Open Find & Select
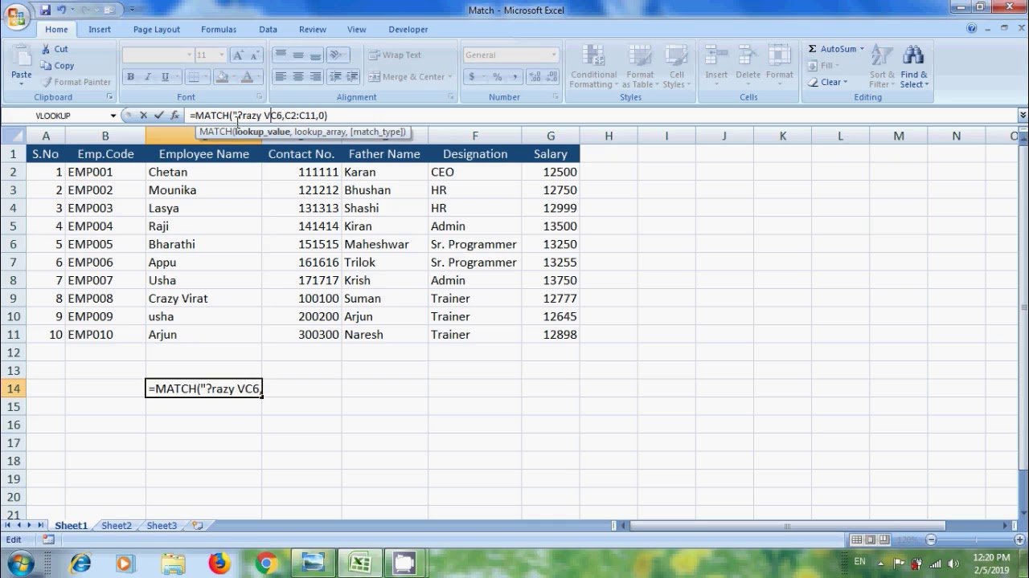The image size is (1029, 578). 914,67
